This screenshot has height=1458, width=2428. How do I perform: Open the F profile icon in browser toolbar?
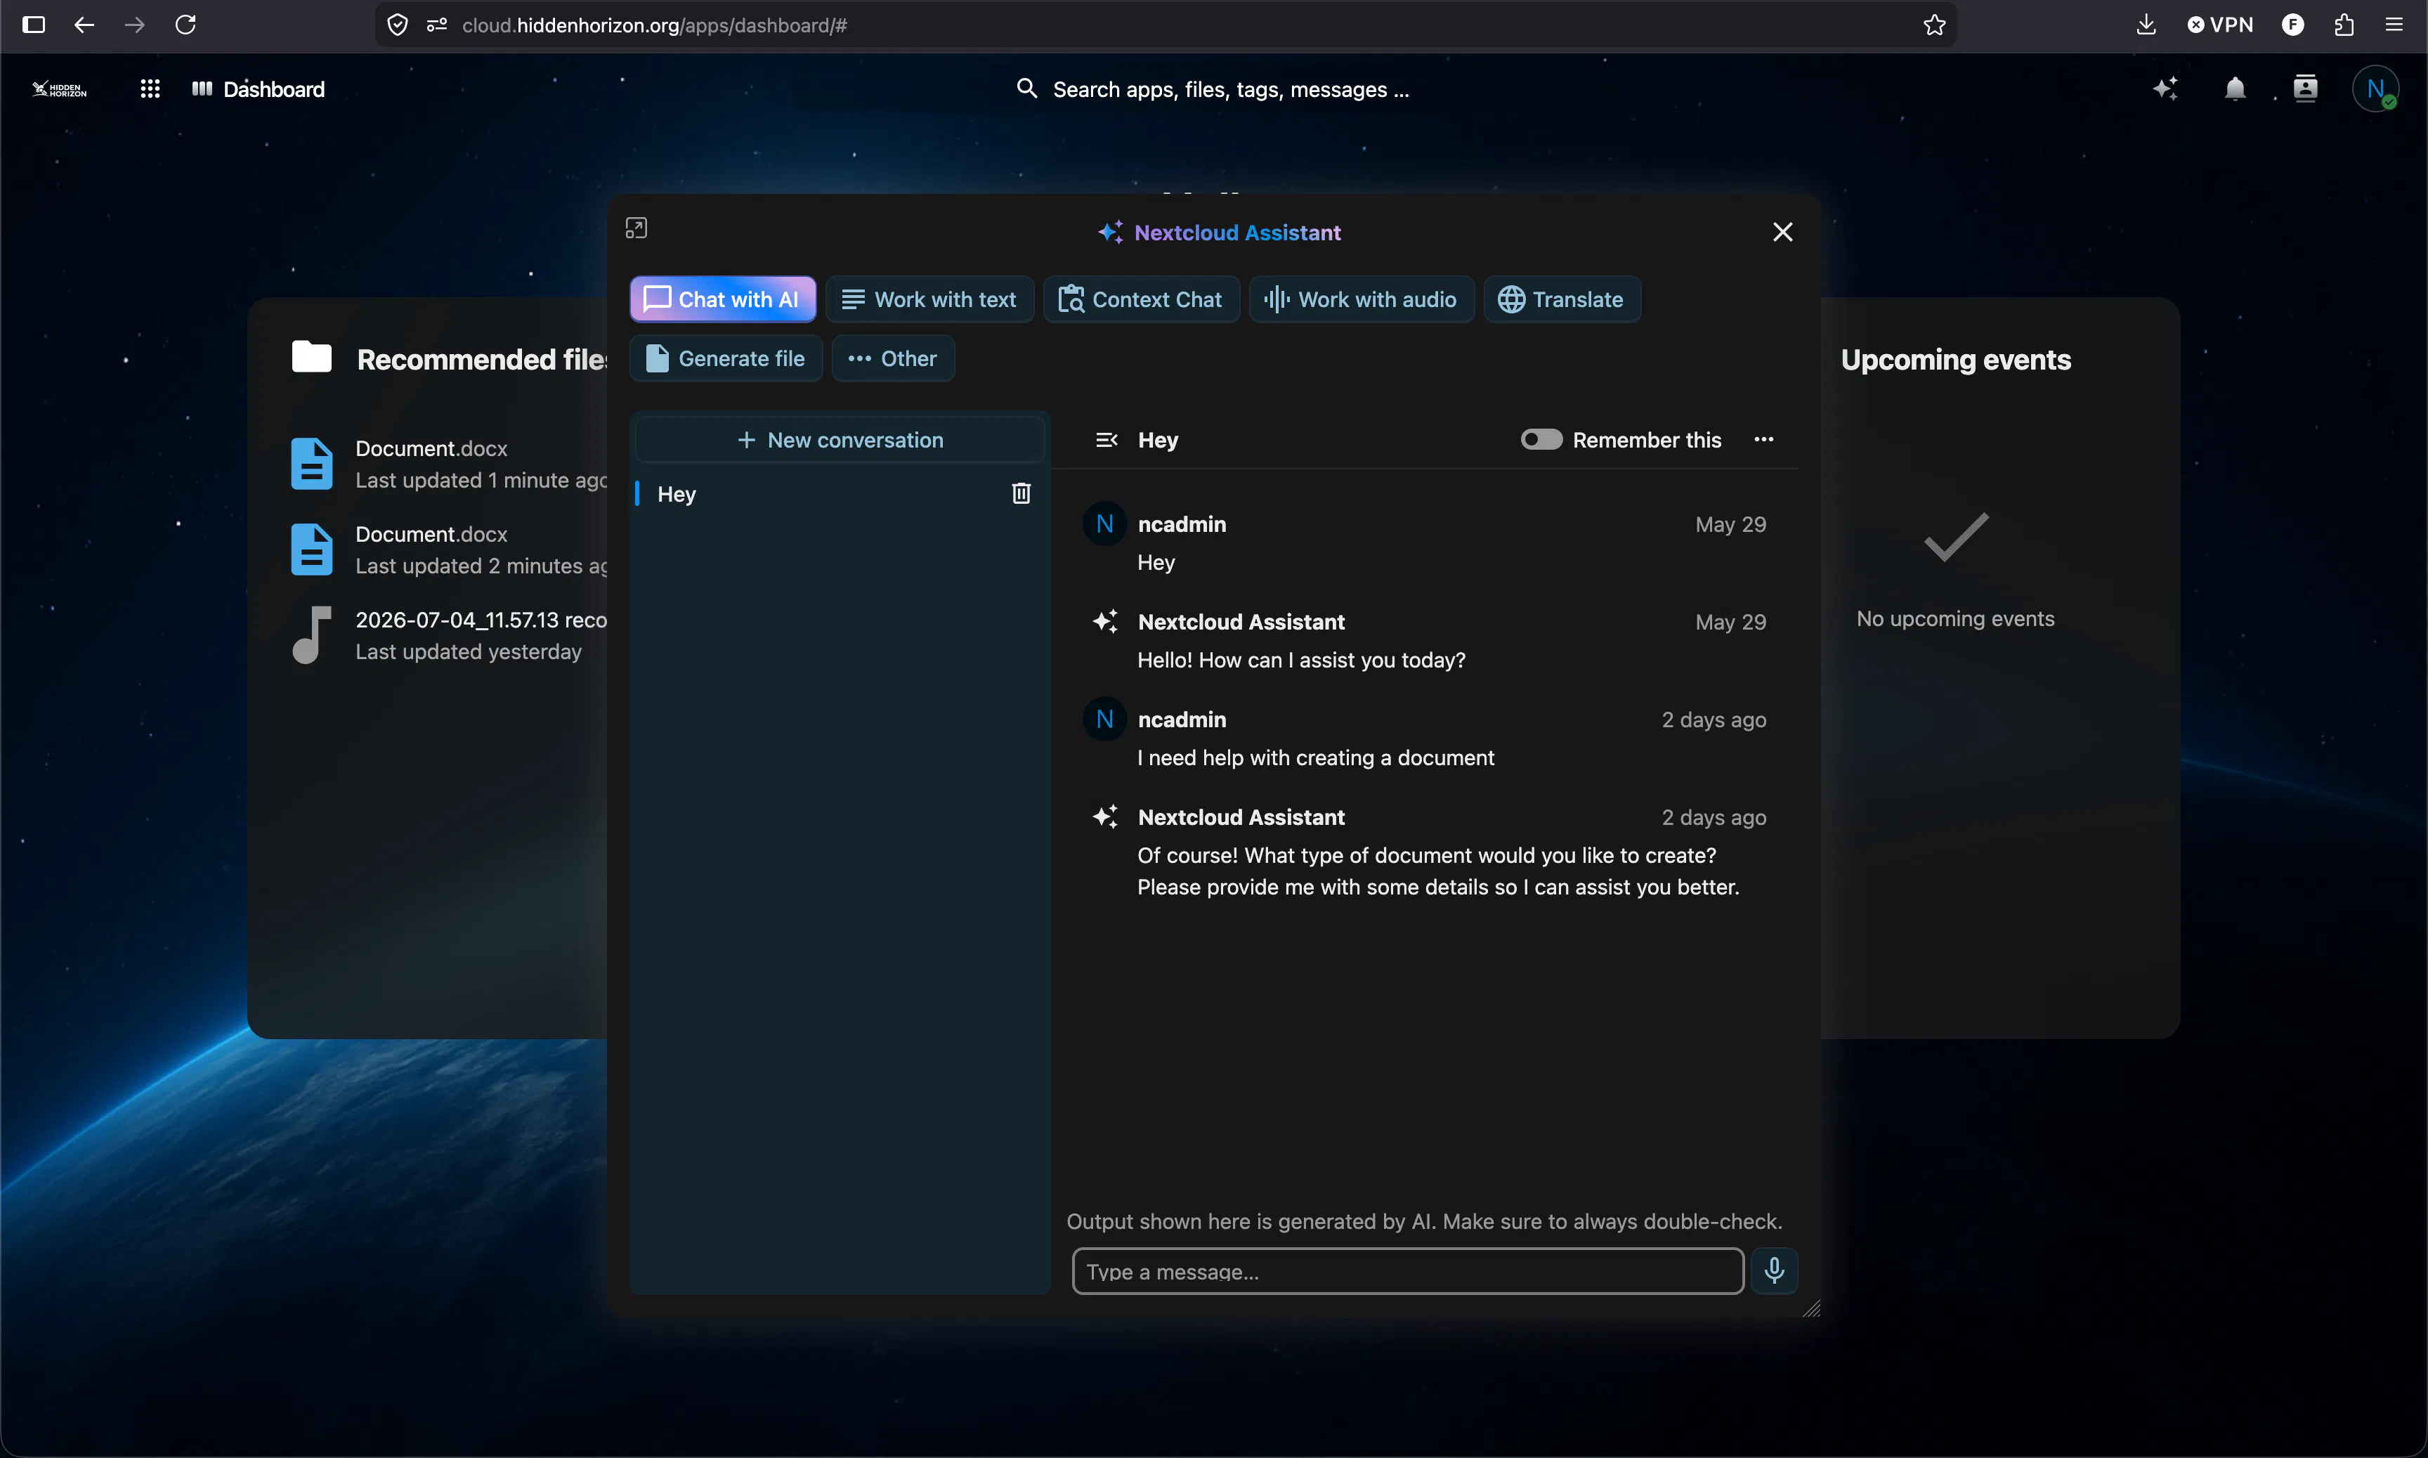pyautogui.click(x=2292, y=25)
